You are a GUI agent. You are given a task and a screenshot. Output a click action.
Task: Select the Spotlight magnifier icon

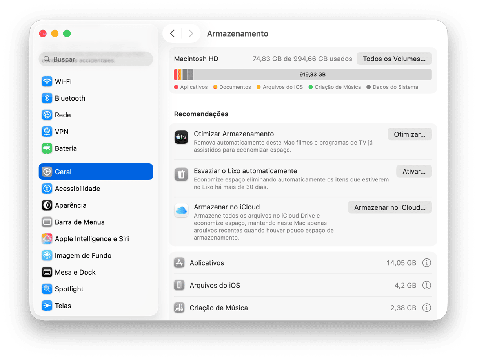coord(47,289)
